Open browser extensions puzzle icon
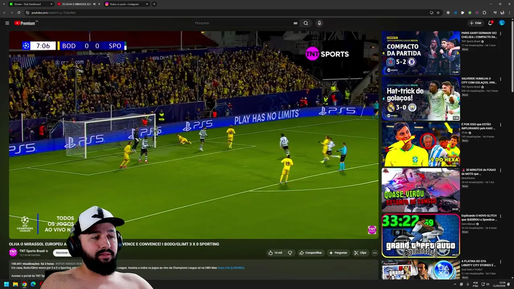Screen dimensions: 514x289 coord(484,12)
